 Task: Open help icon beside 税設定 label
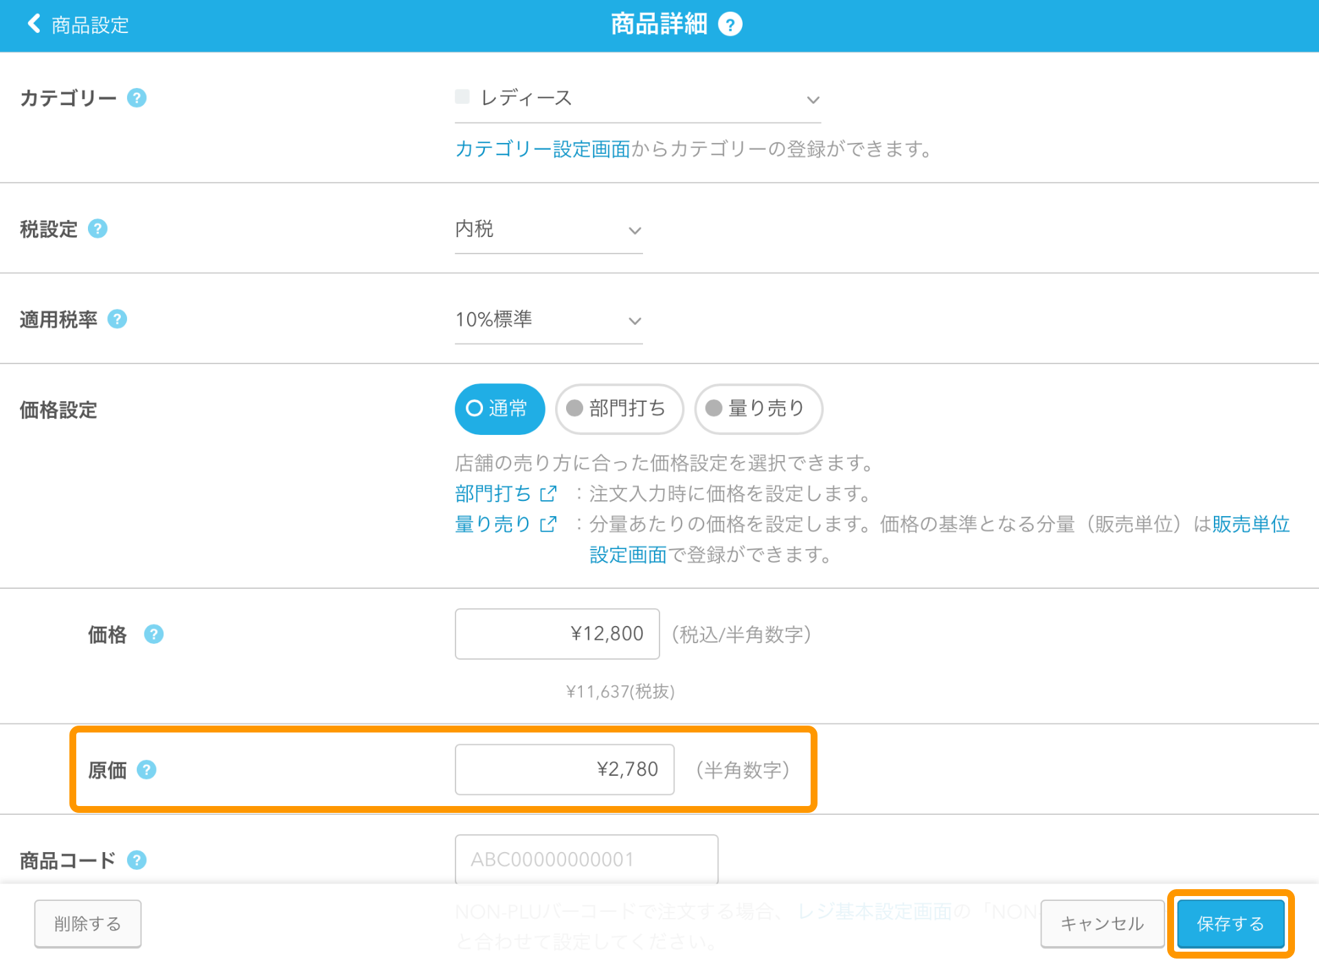point(98,229)
